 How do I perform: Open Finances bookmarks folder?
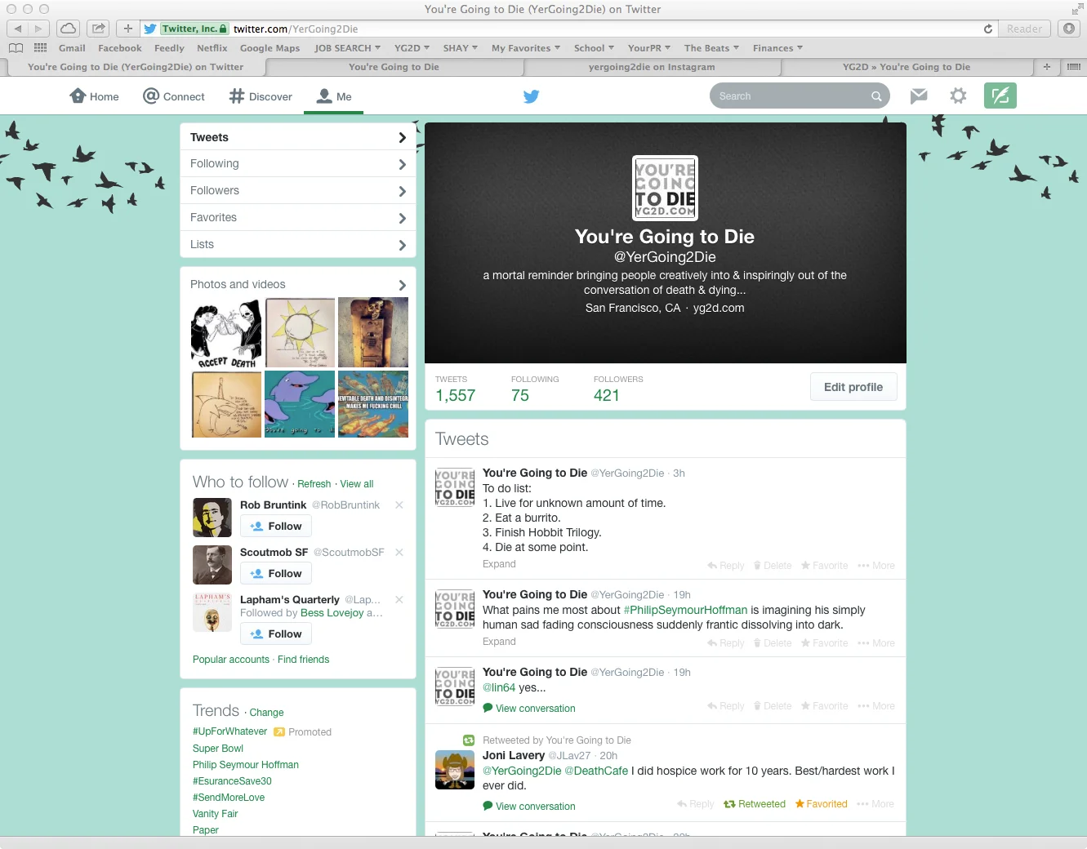777,48
